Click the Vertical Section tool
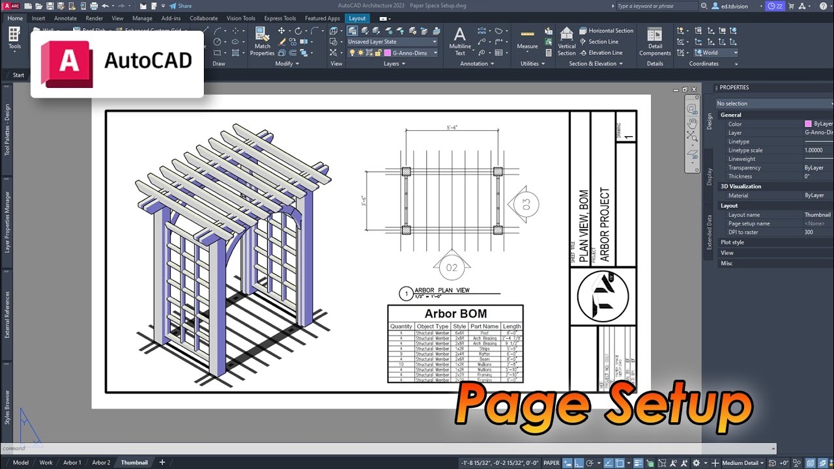This screenshot has width=834, height=469. tap(567, 41)
